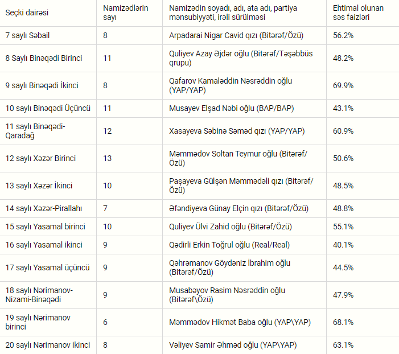Screen dimensions: 399x354
Task: Click the Quliyev Azay Əjdər oğlu entry
Action: [241, 58]
